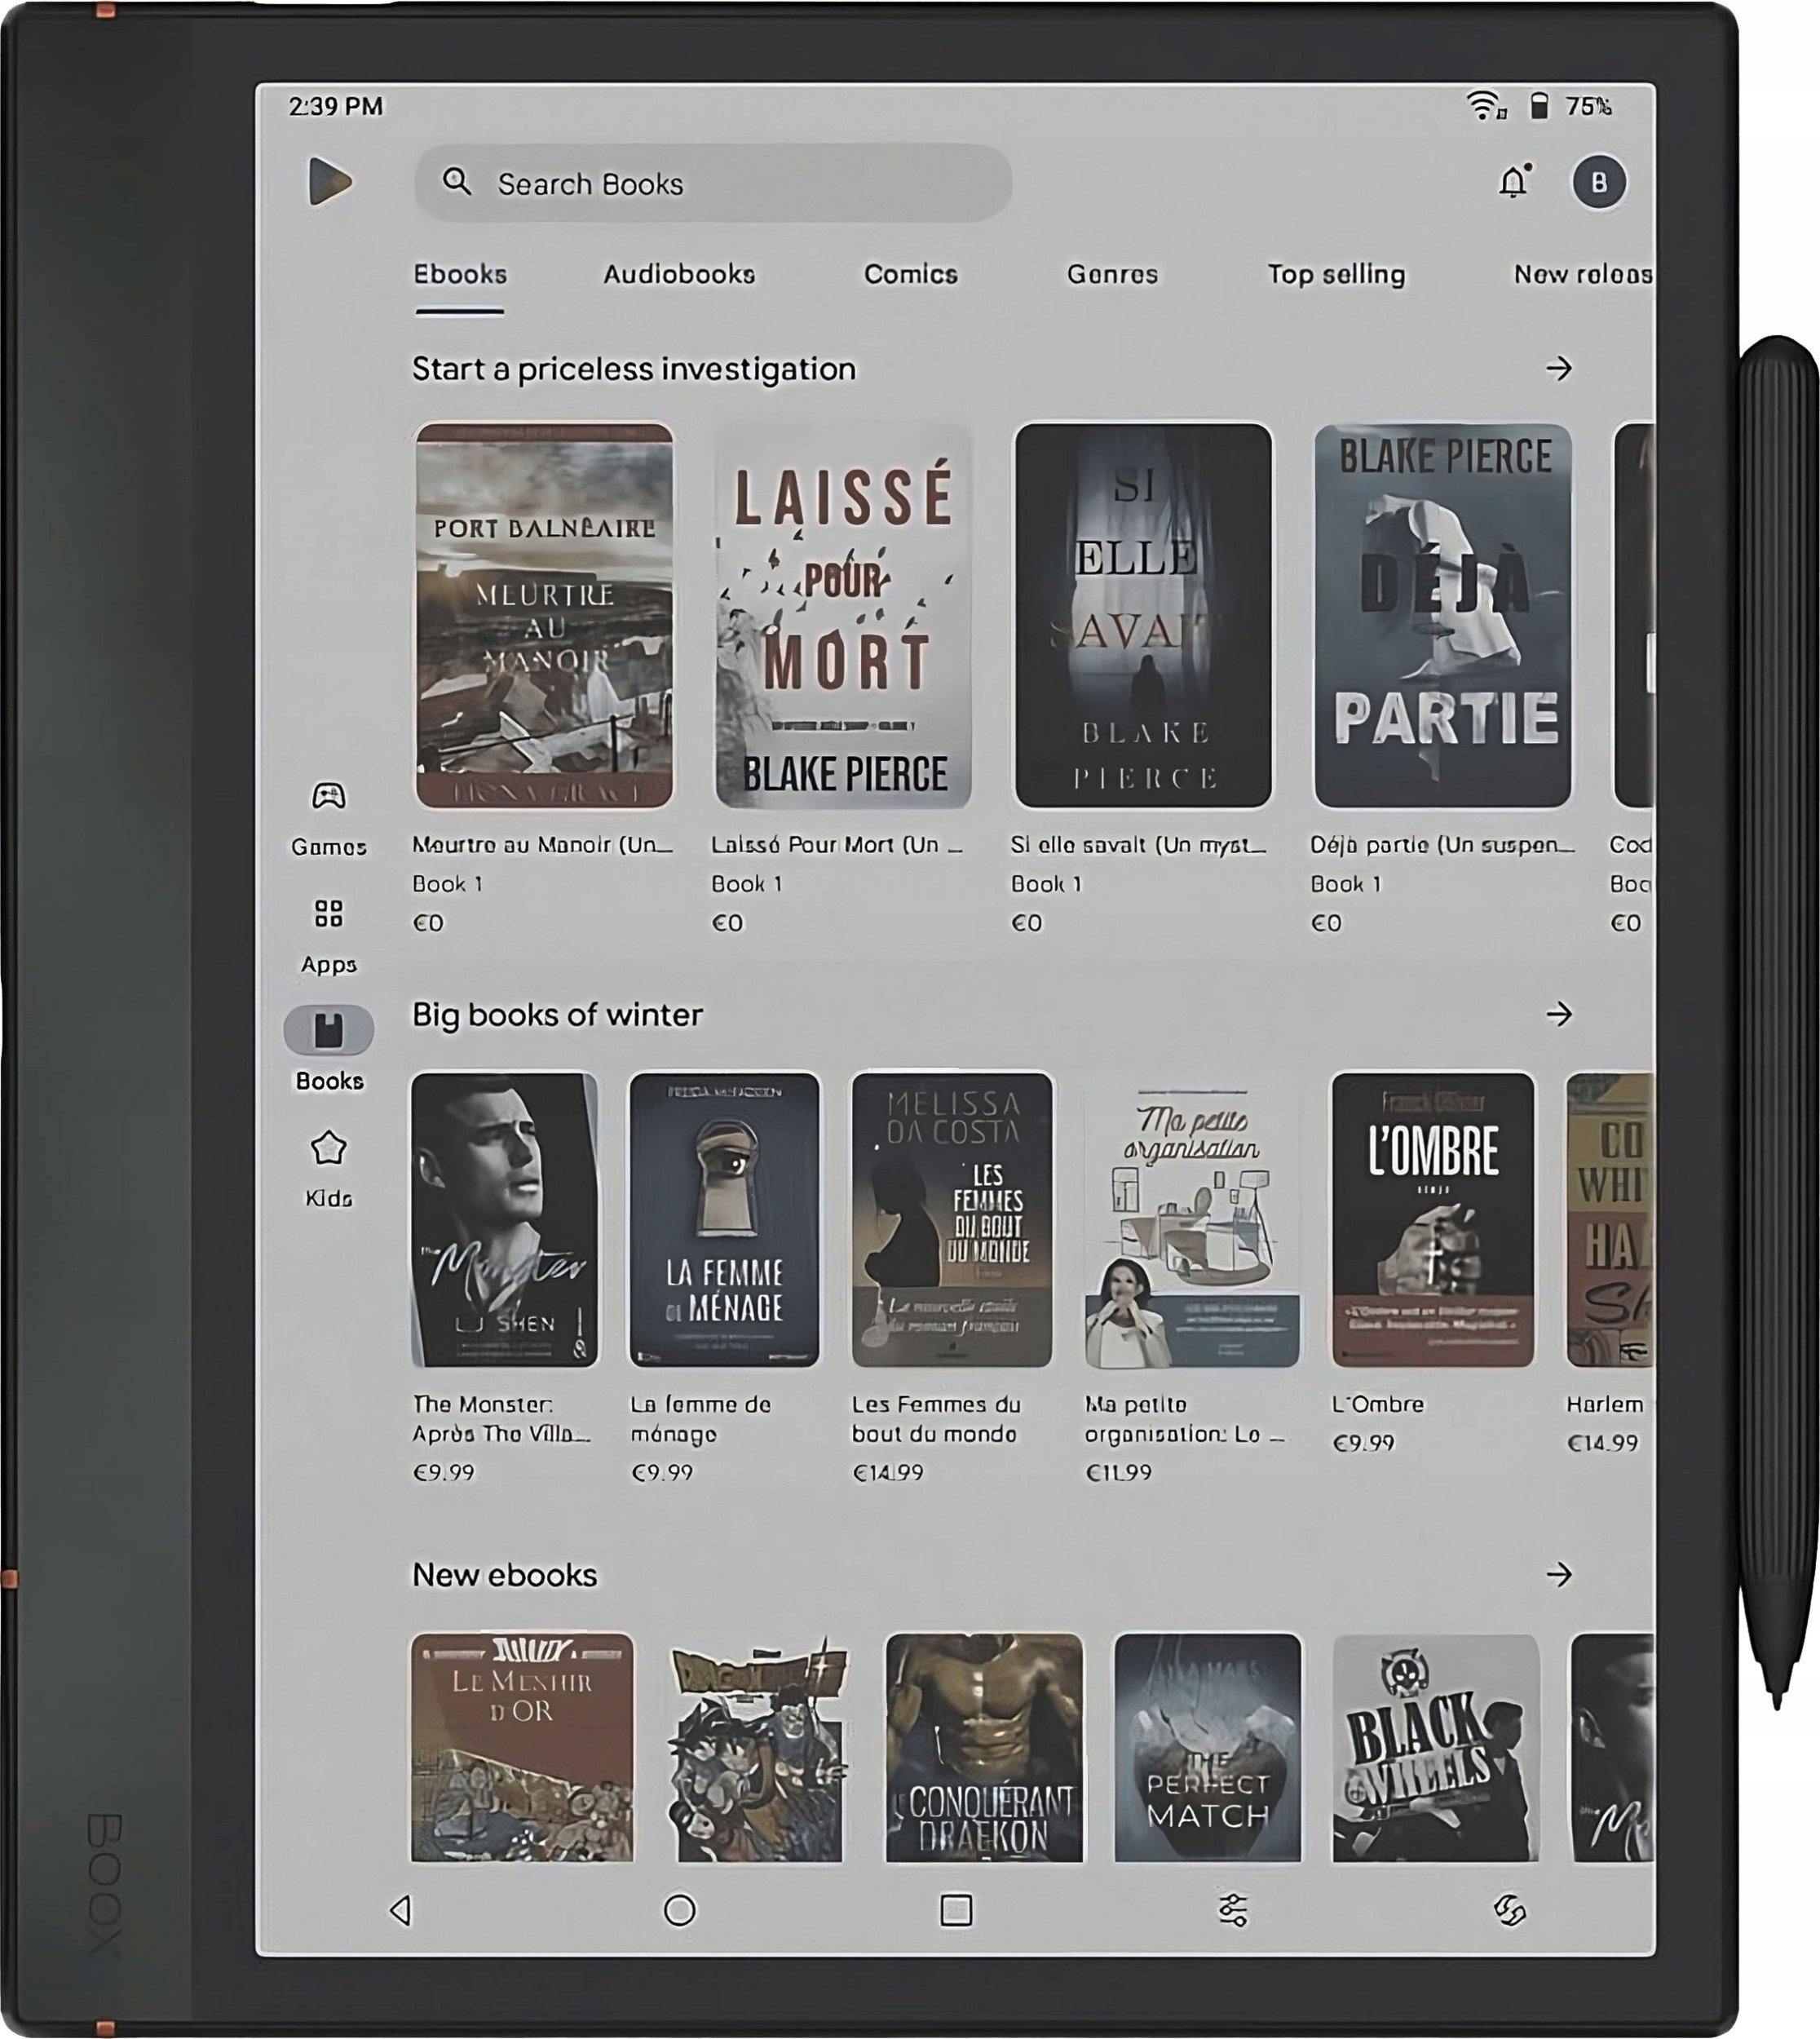
Task: Expand the New ebooks section arrow
Action: [x=1558, y=1575]
